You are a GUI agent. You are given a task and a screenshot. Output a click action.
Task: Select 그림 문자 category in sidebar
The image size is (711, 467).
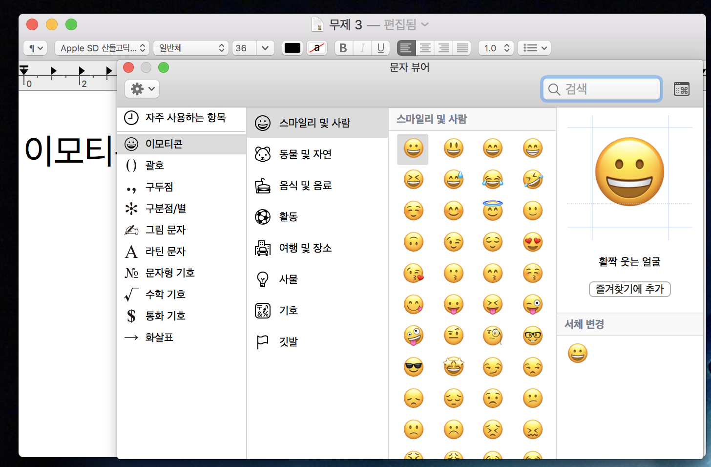[182, 230]
